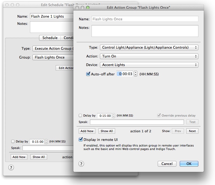Click the Test speak button
This screenshot has height=185, width=215.
(x=192, y=122)
